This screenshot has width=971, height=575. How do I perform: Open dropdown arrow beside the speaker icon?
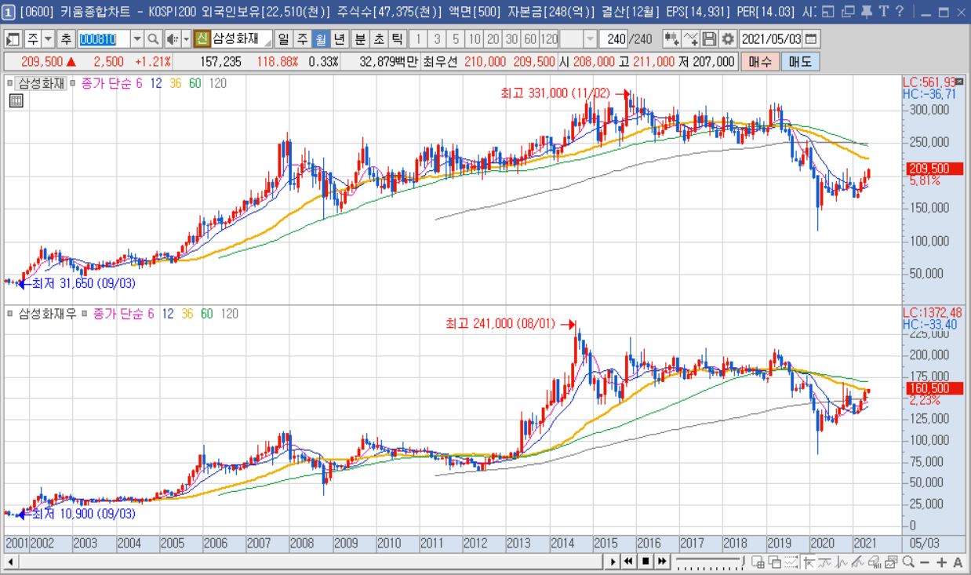point(186,39)
